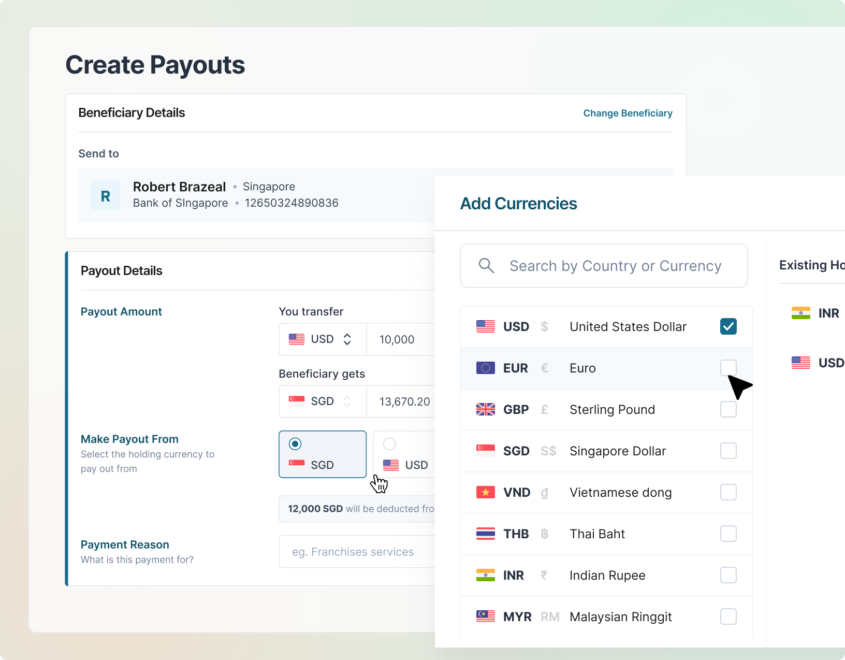Screen dimensions: 845x660
Task: Click the US flag in USD payout card
Action: (391, 465)
